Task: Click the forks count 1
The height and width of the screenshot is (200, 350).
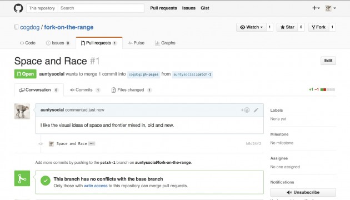Action: point(332,27)
